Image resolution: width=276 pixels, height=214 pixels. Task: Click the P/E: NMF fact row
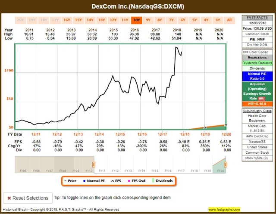click(257, 39)
